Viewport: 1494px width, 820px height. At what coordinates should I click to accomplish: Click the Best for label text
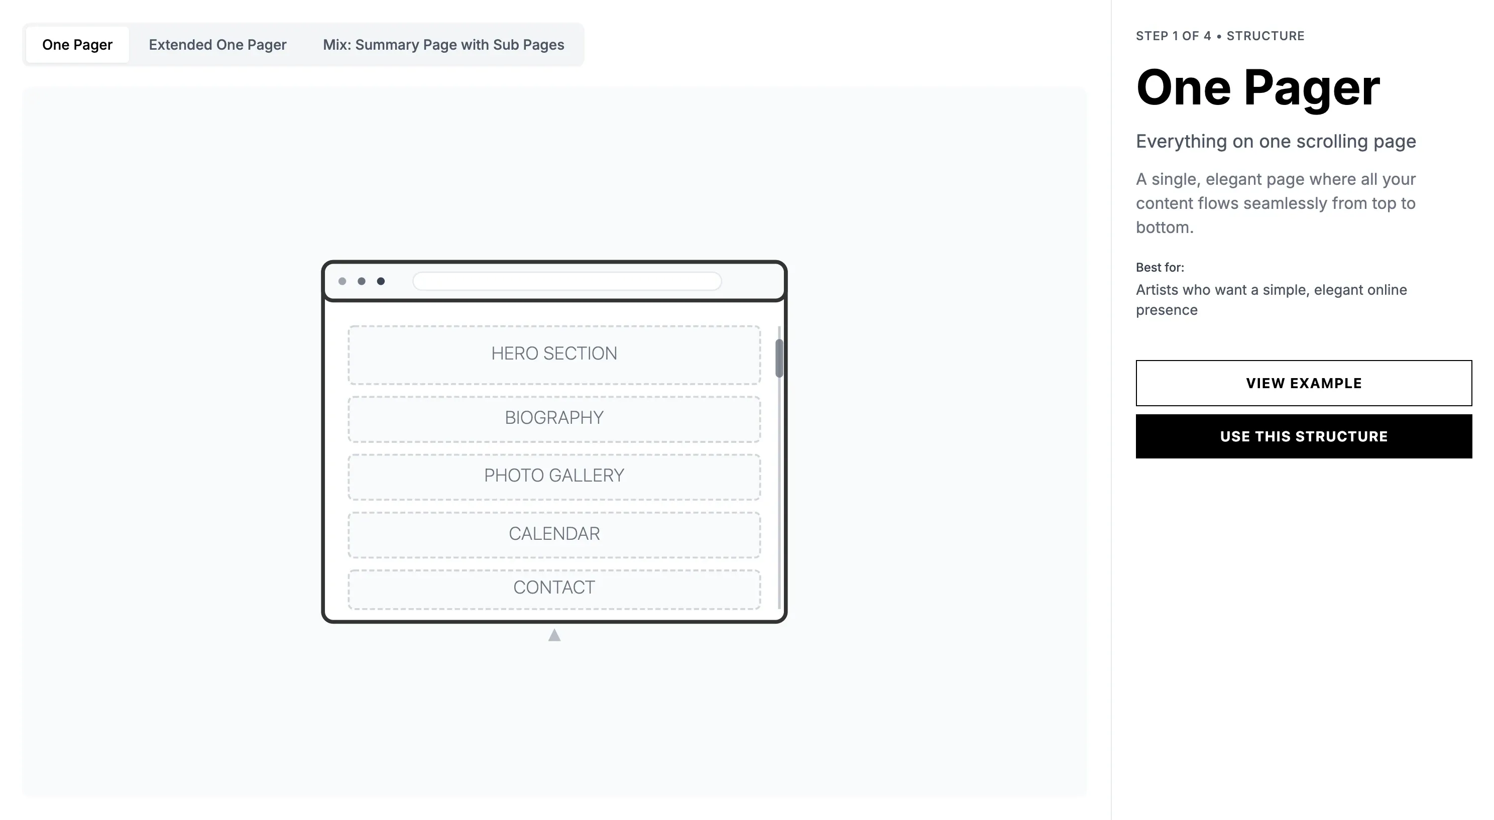(1160, 267)
